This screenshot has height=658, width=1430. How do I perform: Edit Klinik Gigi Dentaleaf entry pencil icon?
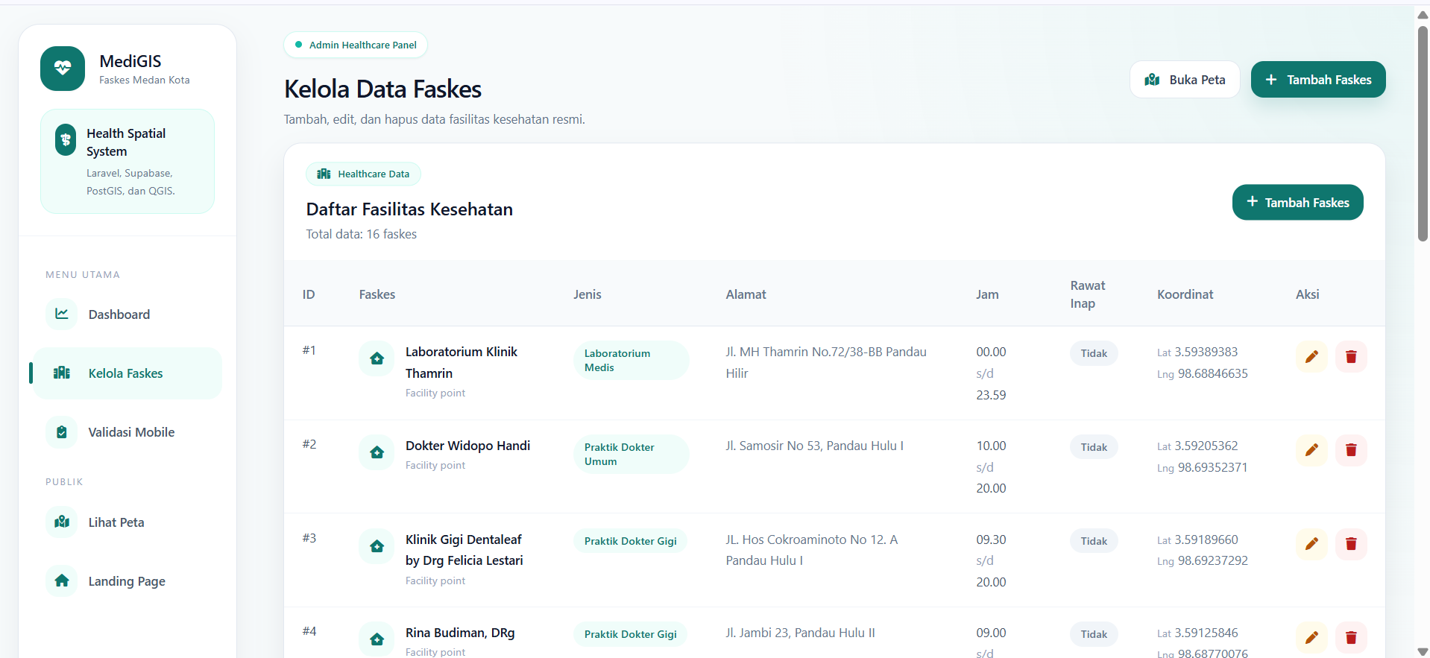pos(1311,544)
